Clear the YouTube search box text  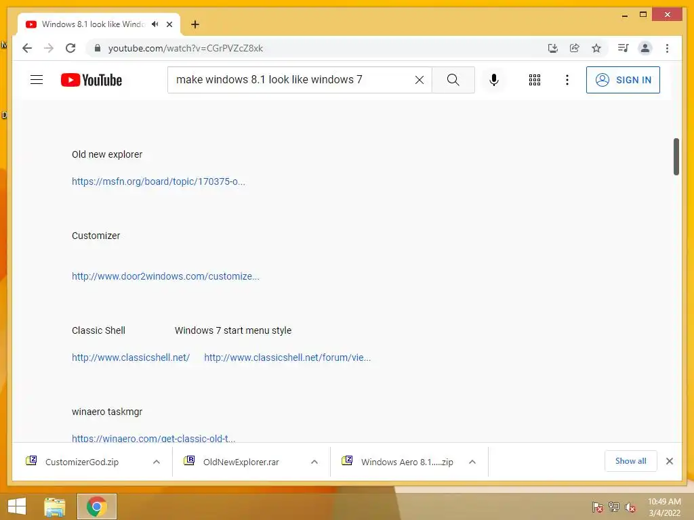pyautogui.click(x=419, y=80)
